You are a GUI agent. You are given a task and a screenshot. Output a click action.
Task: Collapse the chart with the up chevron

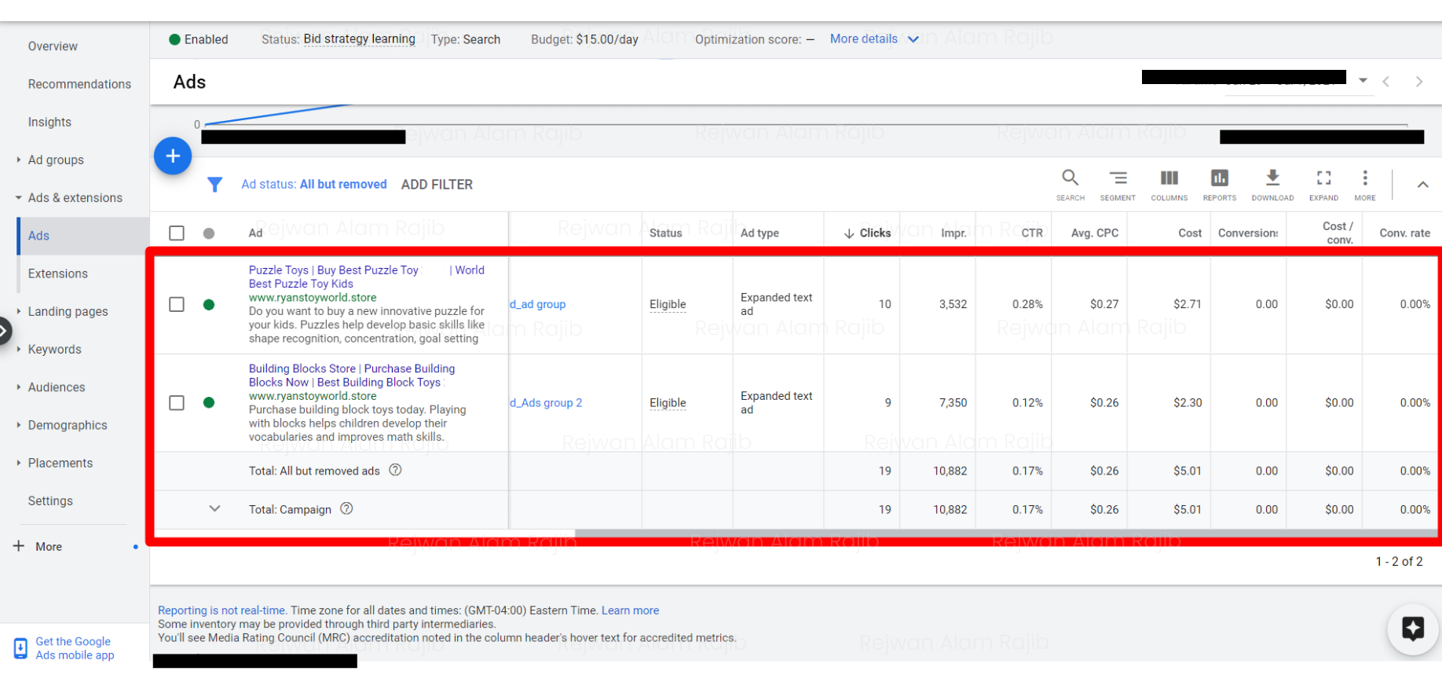(x=1422, y=185)
